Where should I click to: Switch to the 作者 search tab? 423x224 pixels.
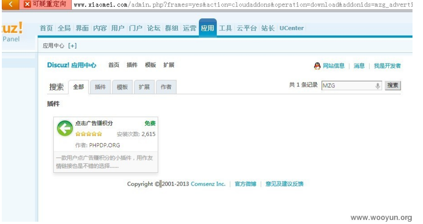pyautogui.click(x=166, y=87)
